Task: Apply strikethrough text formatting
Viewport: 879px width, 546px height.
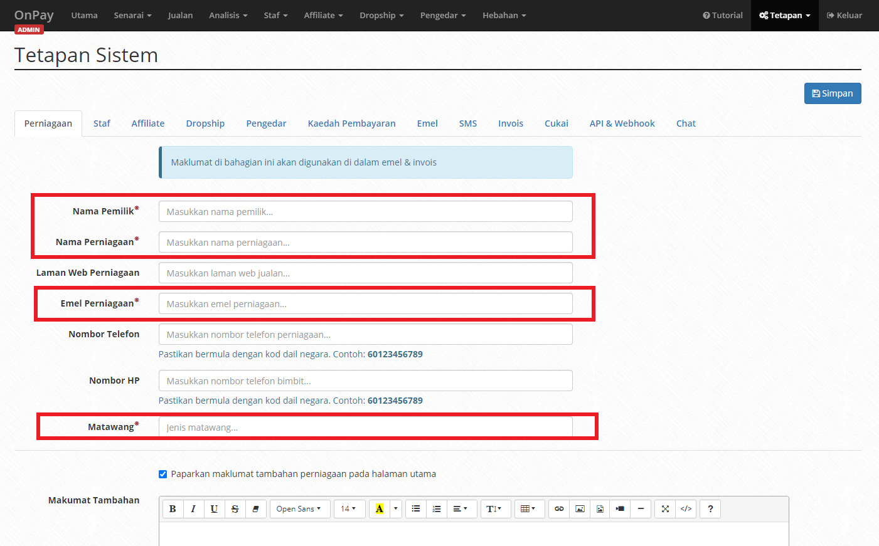Action: (x=235, y=508)
